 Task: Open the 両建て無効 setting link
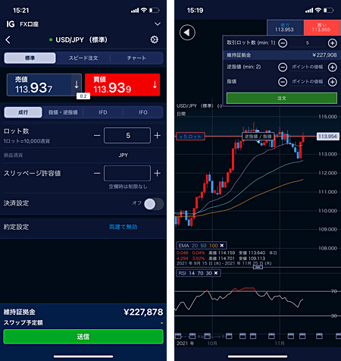(124, 227)
